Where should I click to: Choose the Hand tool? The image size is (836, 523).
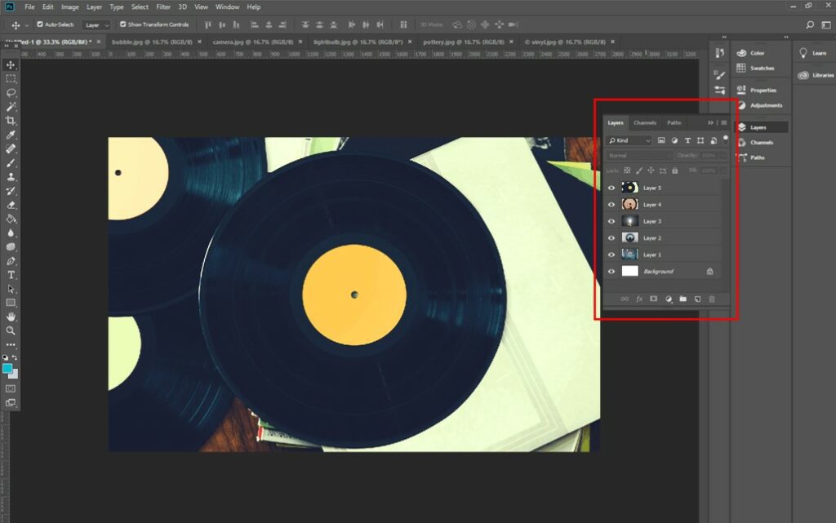click(x=11, y=317)
